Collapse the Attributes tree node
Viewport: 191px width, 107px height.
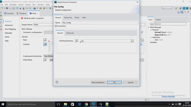coord(151,37)
